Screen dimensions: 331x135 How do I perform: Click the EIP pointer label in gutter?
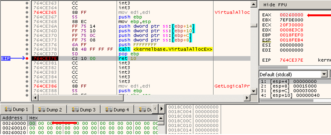(6, 58)
